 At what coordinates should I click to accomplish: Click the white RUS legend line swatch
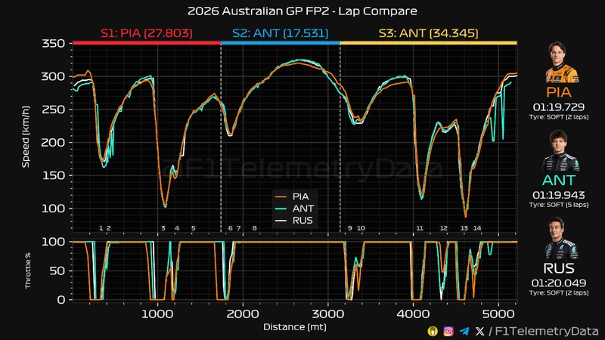coord(281,221)
